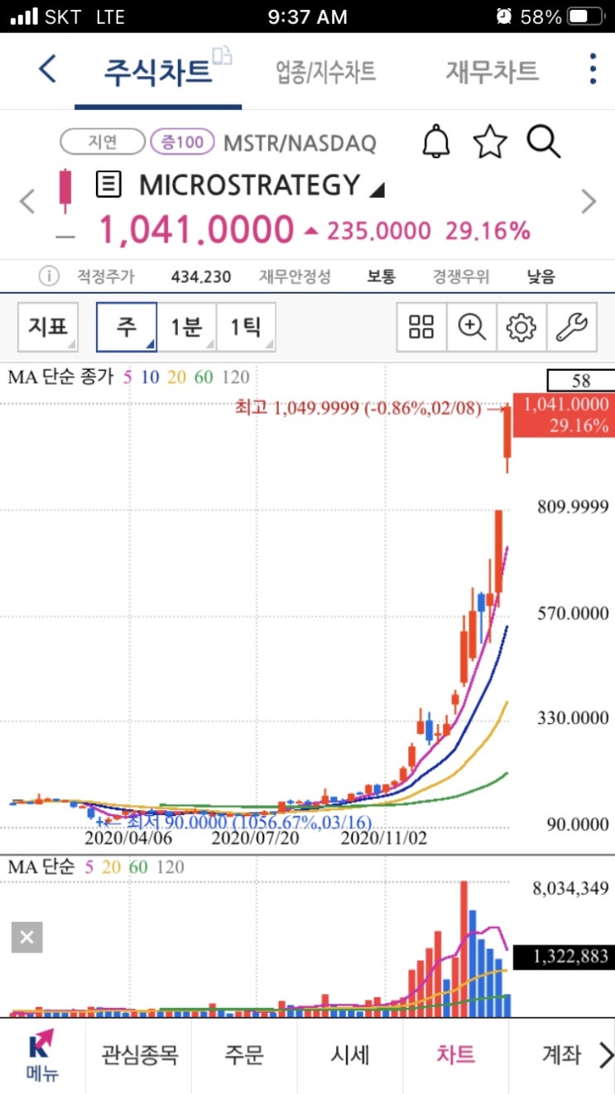Tap the candle count box showing 58

coord(581,381)
